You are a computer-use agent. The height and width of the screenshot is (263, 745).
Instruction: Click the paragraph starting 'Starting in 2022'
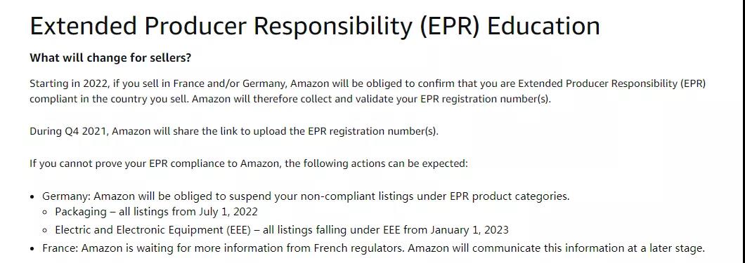(x=368, y=92)
